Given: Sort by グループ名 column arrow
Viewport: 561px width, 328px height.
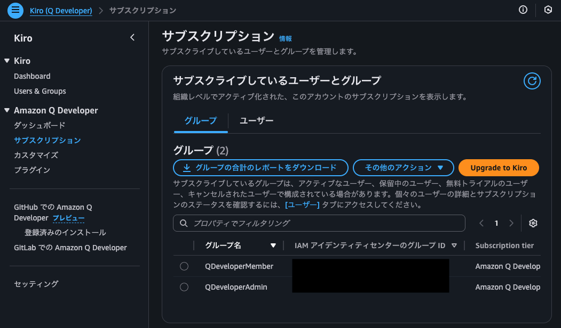Looking at the screenshot, I should point(273,245).
